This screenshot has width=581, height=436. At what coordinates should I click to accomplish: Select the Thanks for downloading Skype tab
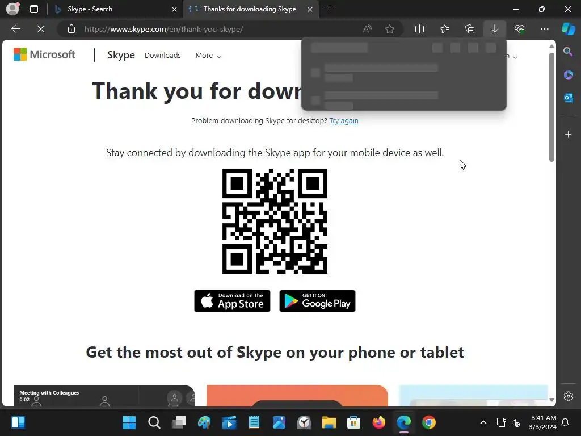pos(250,9)
